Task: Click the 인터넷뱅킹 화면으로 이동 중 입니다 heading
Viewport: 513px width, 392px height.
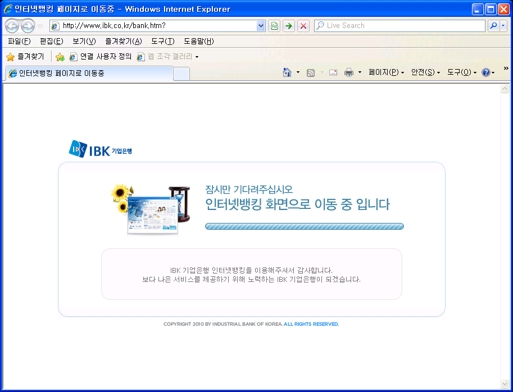Action: pos(297,204)
